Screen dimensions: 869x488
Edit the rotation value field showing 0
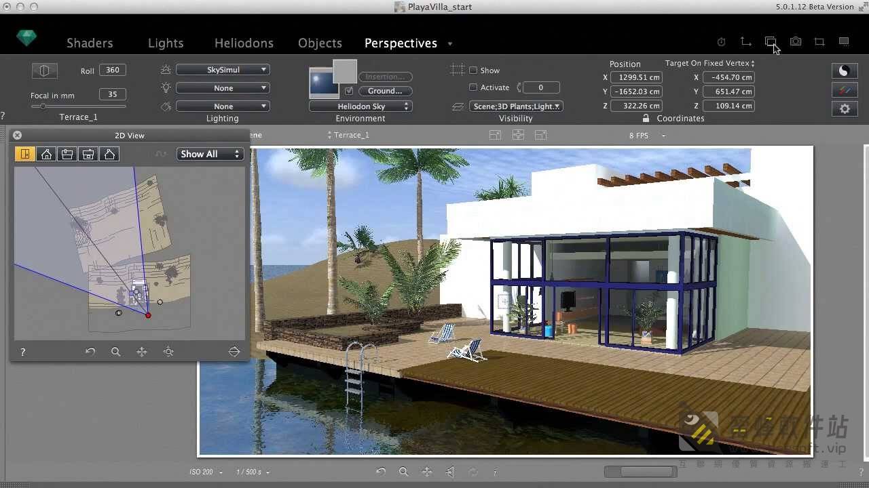(x=541, y=87)
